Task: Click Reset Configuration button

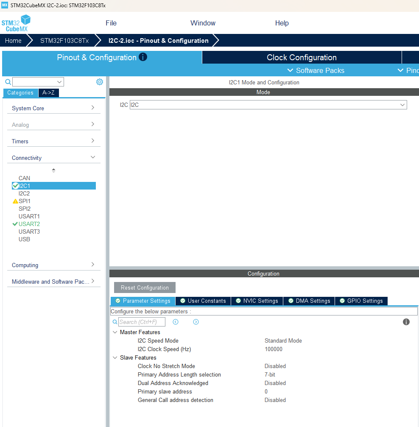Action: tap(145, 287)
